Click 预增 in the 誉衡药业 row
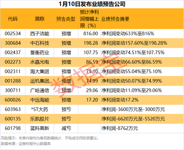The width and height of the screenshot is (184, 150). [66, 53]
